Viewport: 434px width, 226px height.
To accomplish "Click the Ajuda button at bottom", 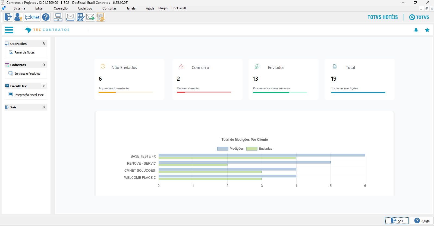I will (422, 221).
